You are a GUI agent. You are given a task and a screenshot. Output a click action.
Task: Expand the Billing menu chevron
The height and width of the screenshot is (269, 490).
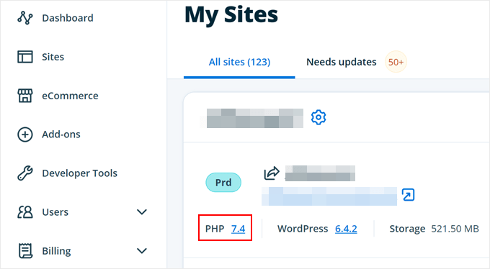point(142,251)
